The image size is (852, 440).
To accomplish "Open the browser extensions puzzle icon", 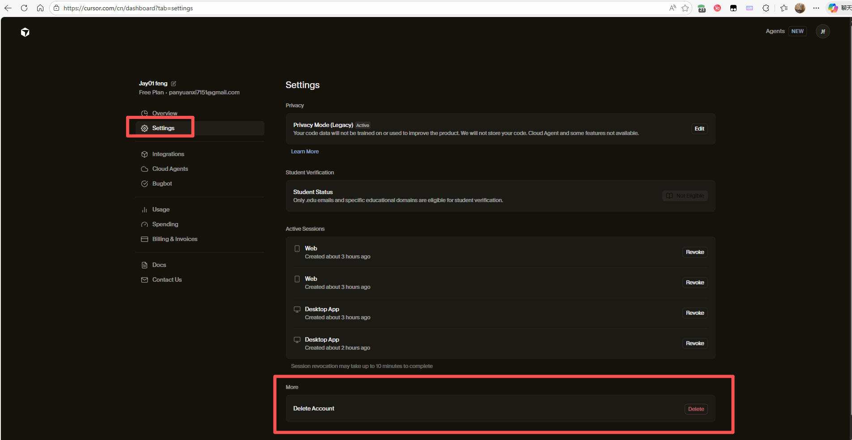I will point(766,8).
